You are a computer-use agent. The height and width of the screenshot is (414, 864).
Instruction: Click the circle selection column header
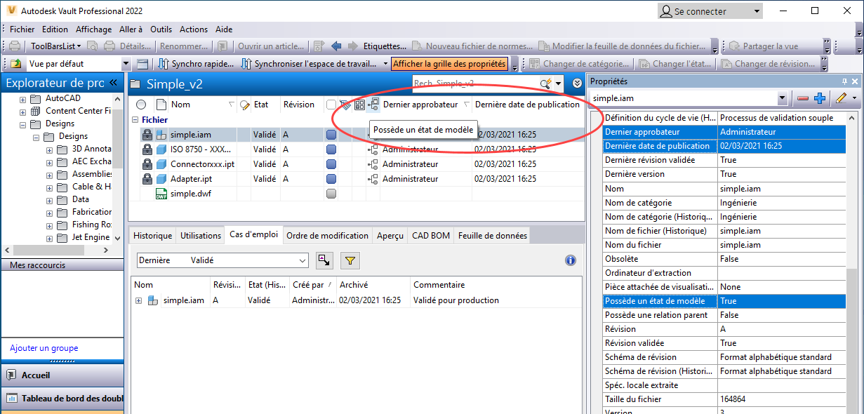click(141, 105)
